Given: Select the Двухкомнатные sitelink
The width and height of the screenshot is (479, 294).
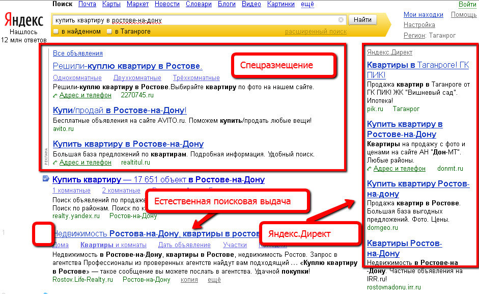Looking at the screenshot, I should point(137,78).
